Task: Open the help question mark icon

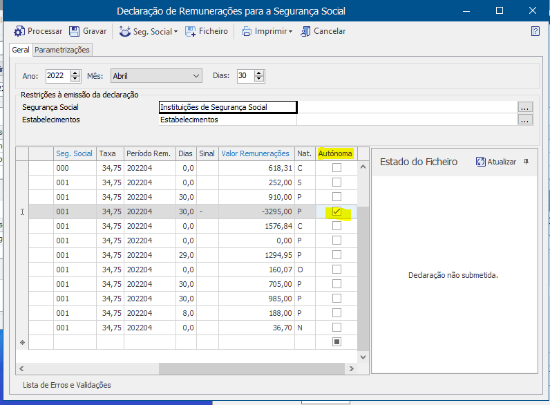Action: (535, 31)
